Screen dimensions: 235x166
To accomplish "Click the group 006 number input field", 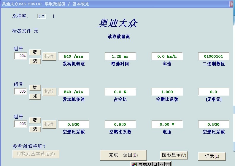I will point(20,124).
